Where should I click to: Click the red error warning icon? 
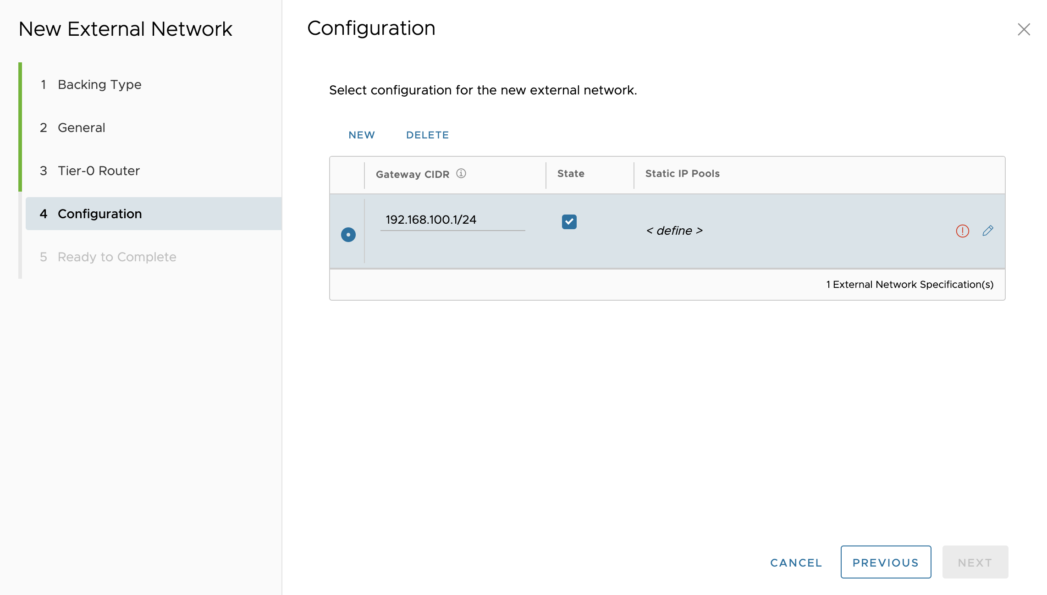[962, 231]
